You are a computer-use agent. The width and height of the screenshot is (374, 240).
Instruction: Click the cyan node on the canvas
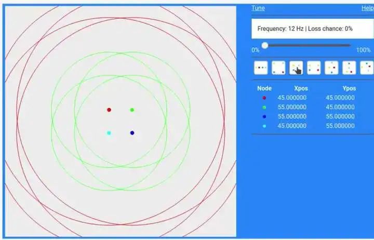[109, 133]
